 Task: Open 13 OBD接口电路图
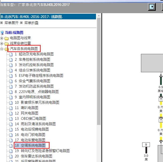(x=30, y=118)
